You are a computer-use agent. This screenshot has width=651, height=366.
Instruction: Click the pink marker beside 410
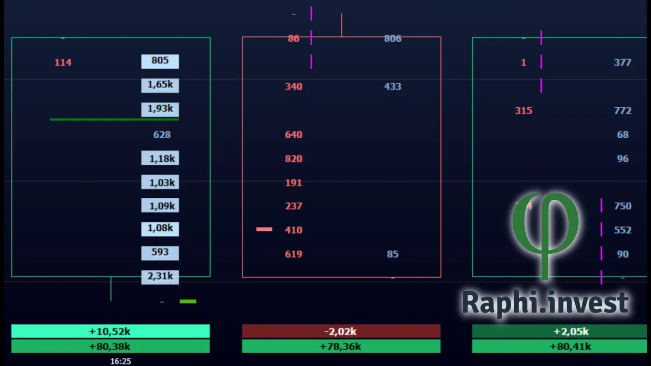pos(264,230)
